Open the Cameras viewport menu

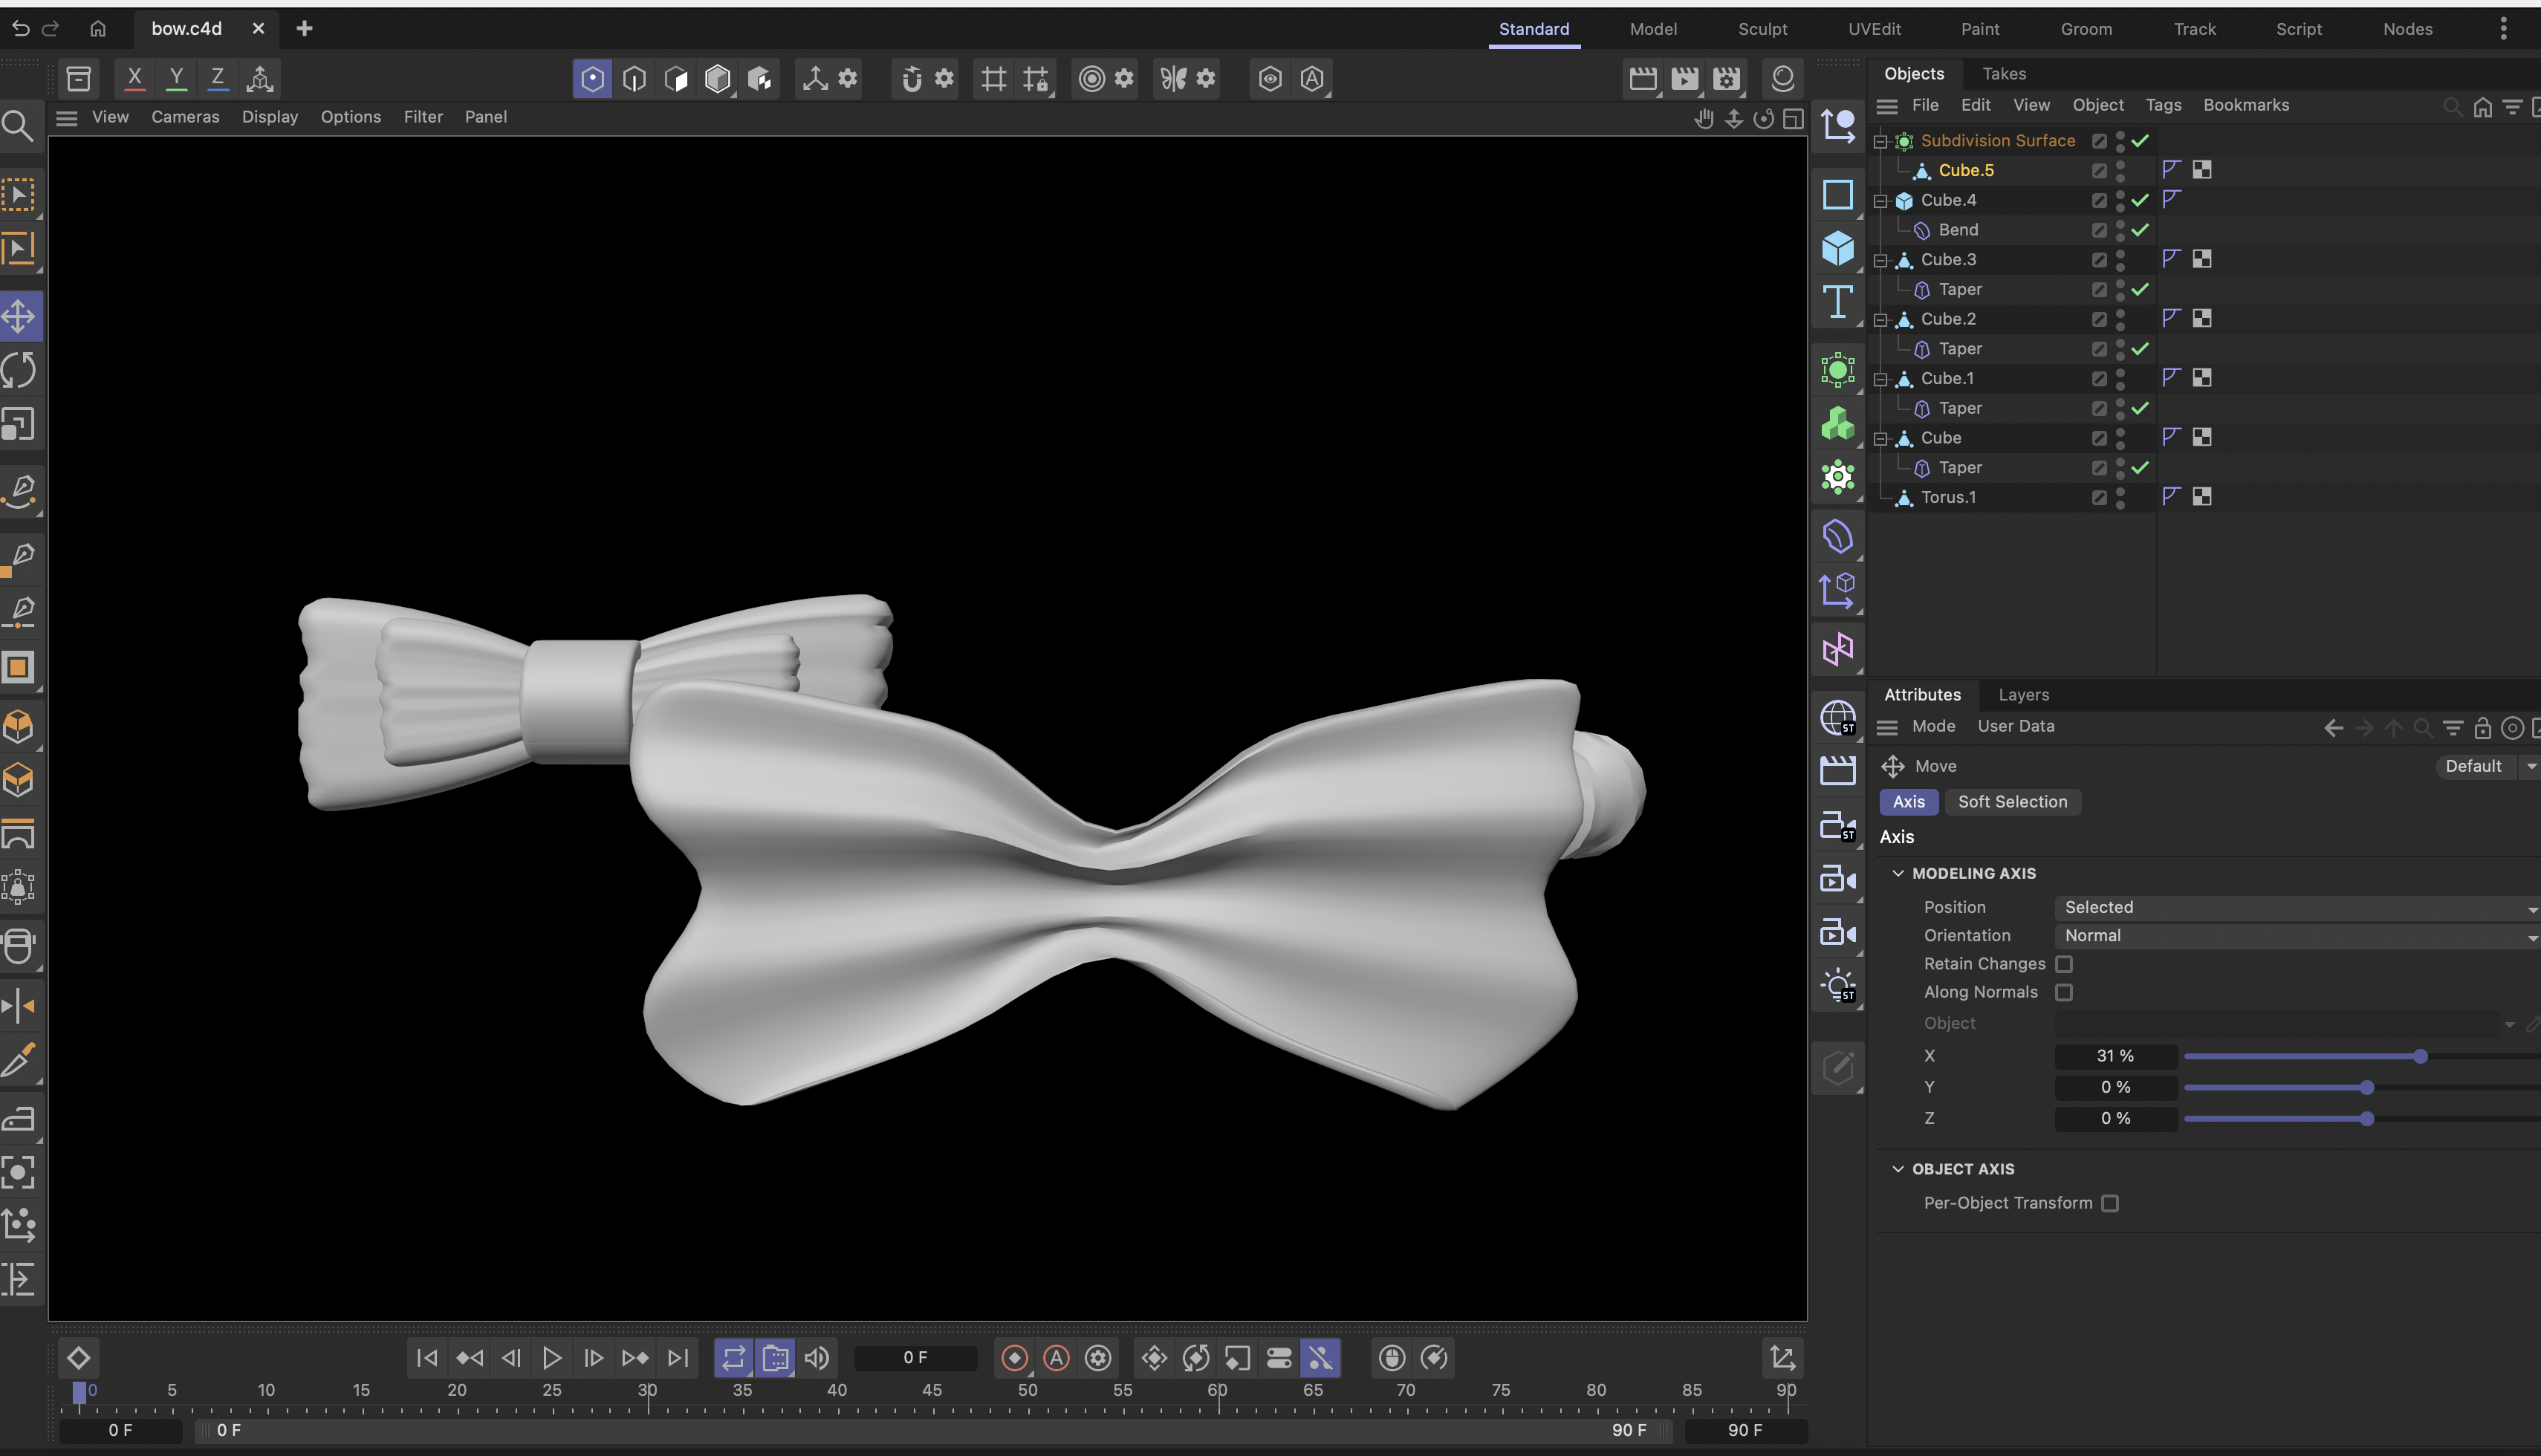click(x=185, y=117)
